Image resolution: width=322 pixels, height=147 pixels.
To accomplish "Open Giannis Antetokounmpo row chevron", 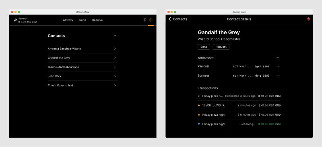I will click(x=115, y=67).
